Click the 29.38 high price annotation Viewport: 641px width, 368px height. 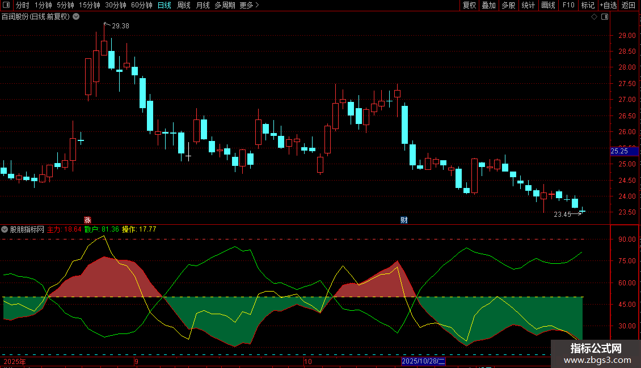120,26
